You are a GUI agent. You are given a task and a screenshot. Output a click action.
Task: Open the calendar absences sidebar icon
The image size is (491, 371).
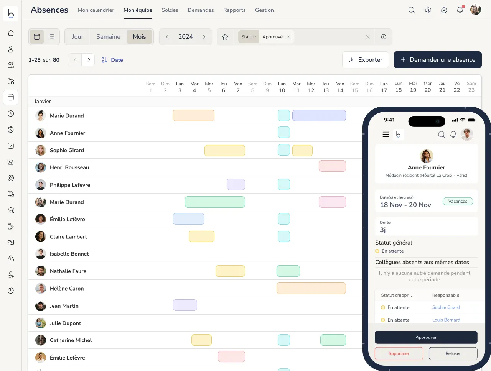coord(11,97)
